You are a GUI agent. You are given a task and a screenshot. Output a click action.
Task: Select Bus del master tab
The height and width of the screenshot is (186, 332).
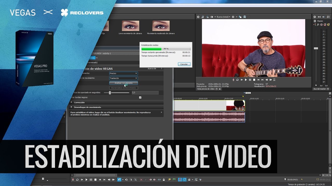[320, 89]
